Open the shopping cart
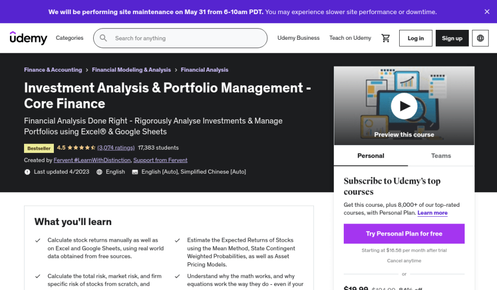Screen dimensions: 497x290 386,38
